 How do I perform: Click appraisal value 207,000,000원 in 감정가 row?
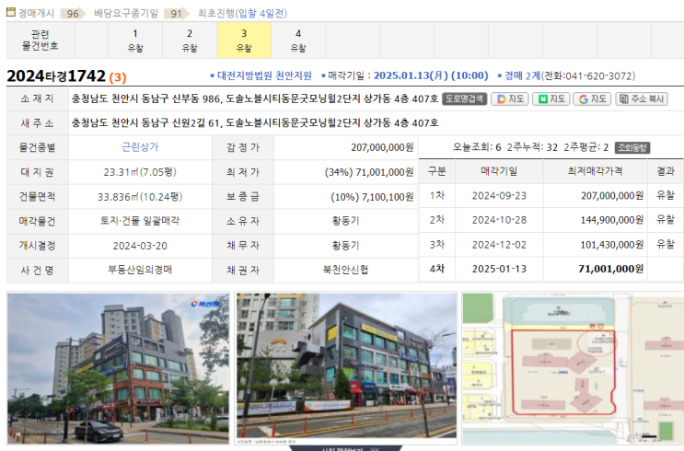coord(382,148)
